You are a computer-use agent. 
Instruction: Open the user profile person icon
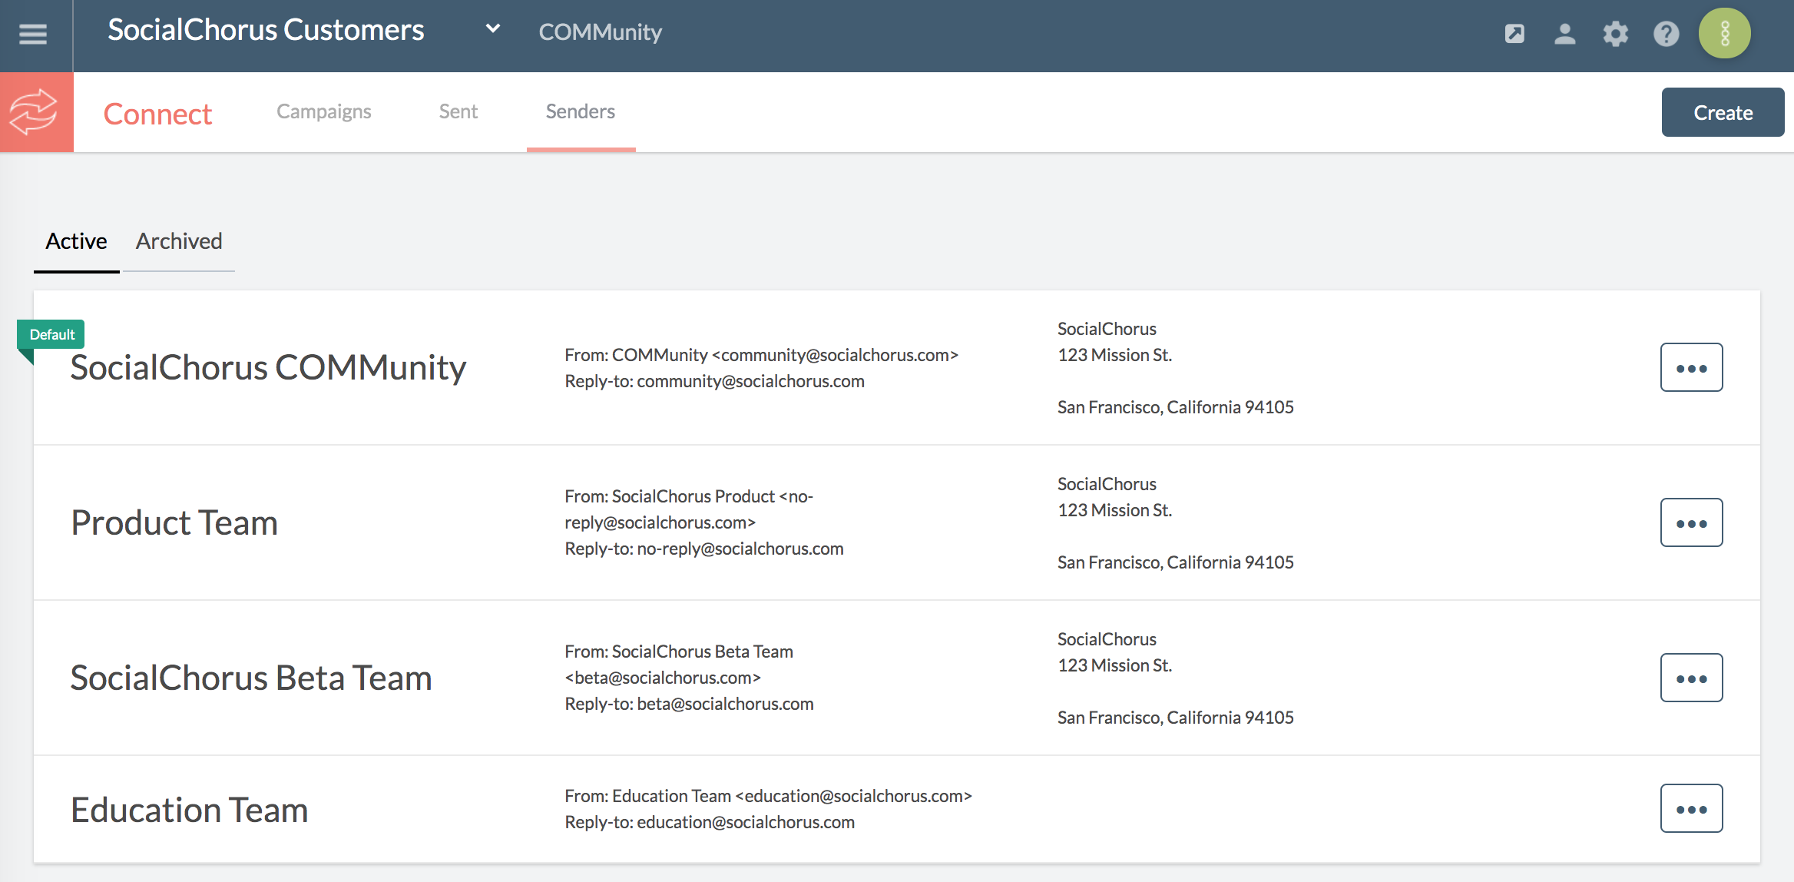click(1564, 33)
